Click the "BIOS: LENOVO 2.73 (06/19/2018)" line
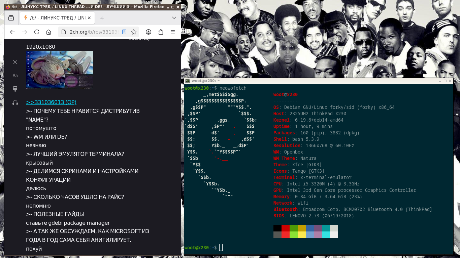This screenshot has height=258, width=460. coord(314,216)
